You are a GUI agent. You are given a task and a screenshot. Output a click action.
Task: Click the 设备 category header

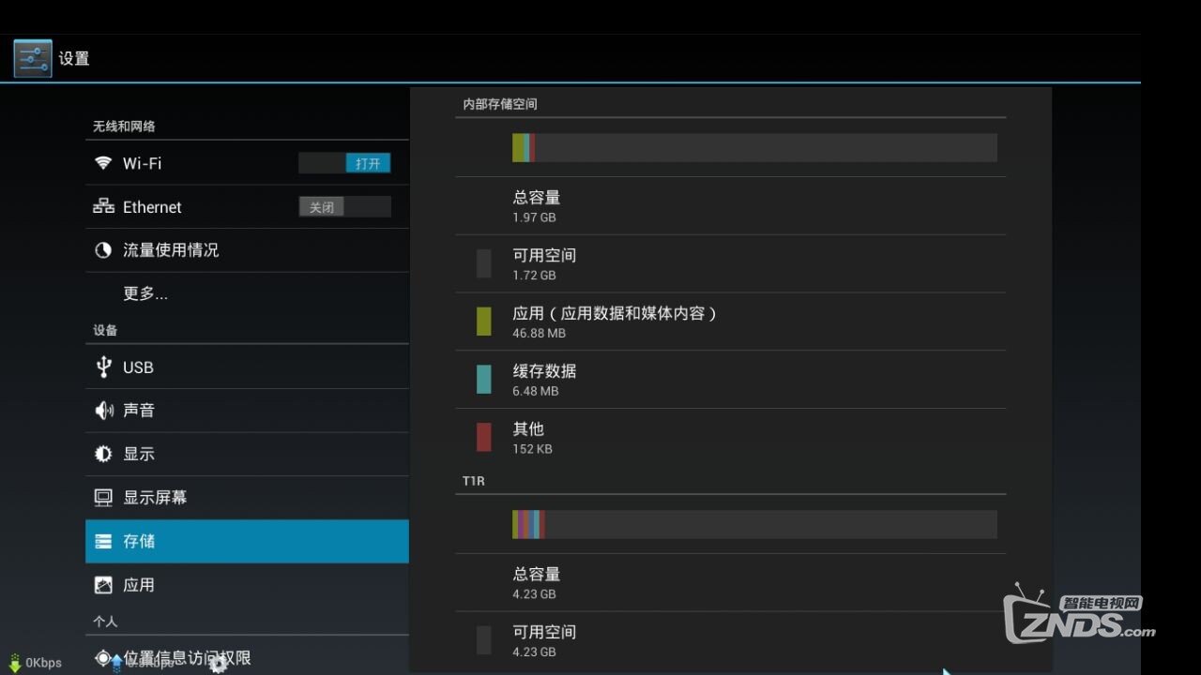coord(105,330)
